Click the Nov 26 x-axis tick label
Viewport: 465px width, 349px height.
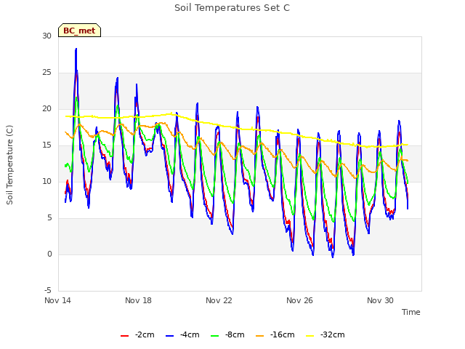tap(299, 300)
